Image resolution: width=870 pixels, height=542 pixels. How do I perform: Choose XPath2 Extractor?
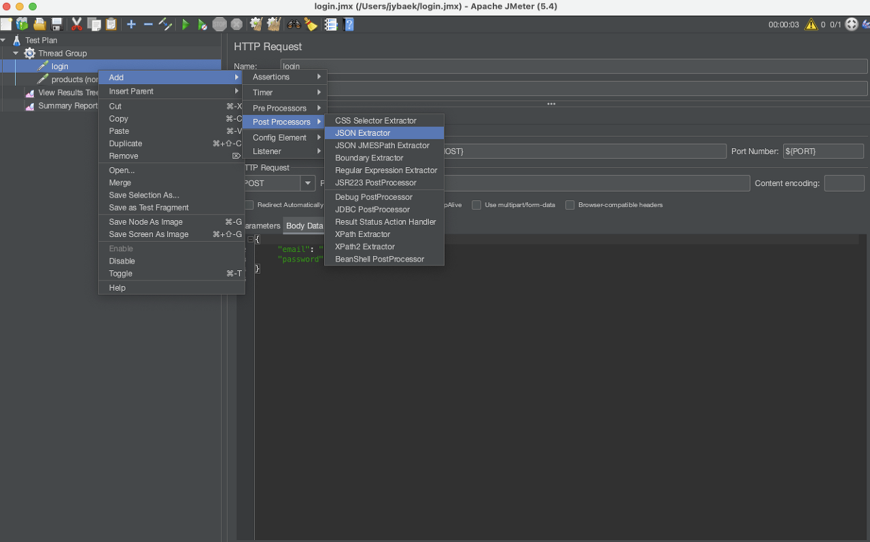384,247
